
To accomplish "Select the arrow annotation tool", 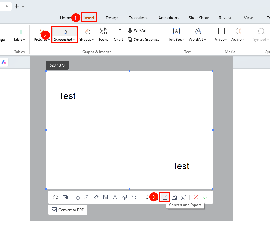I will click(87, 197).
